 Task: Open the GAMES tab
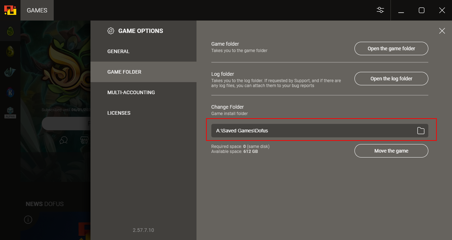click(37, 10)
